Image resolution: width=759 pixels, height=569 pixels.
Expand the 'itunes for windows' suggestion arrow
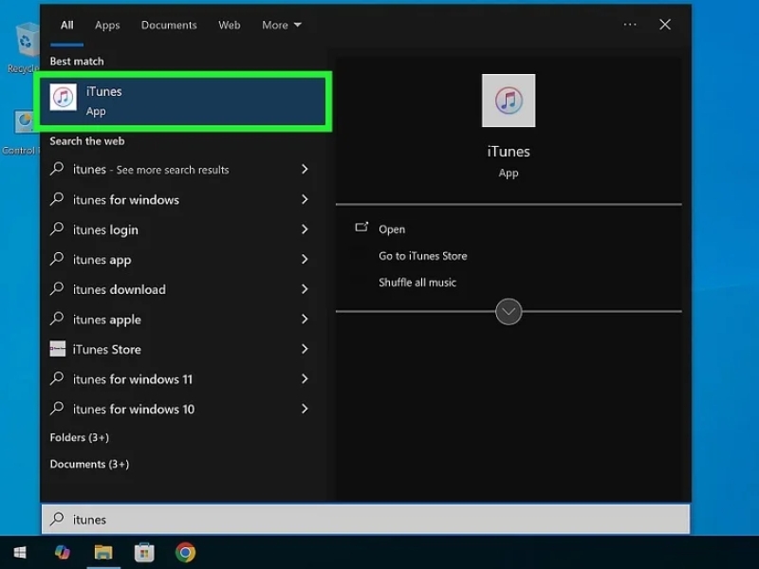(x=305, y=199)
